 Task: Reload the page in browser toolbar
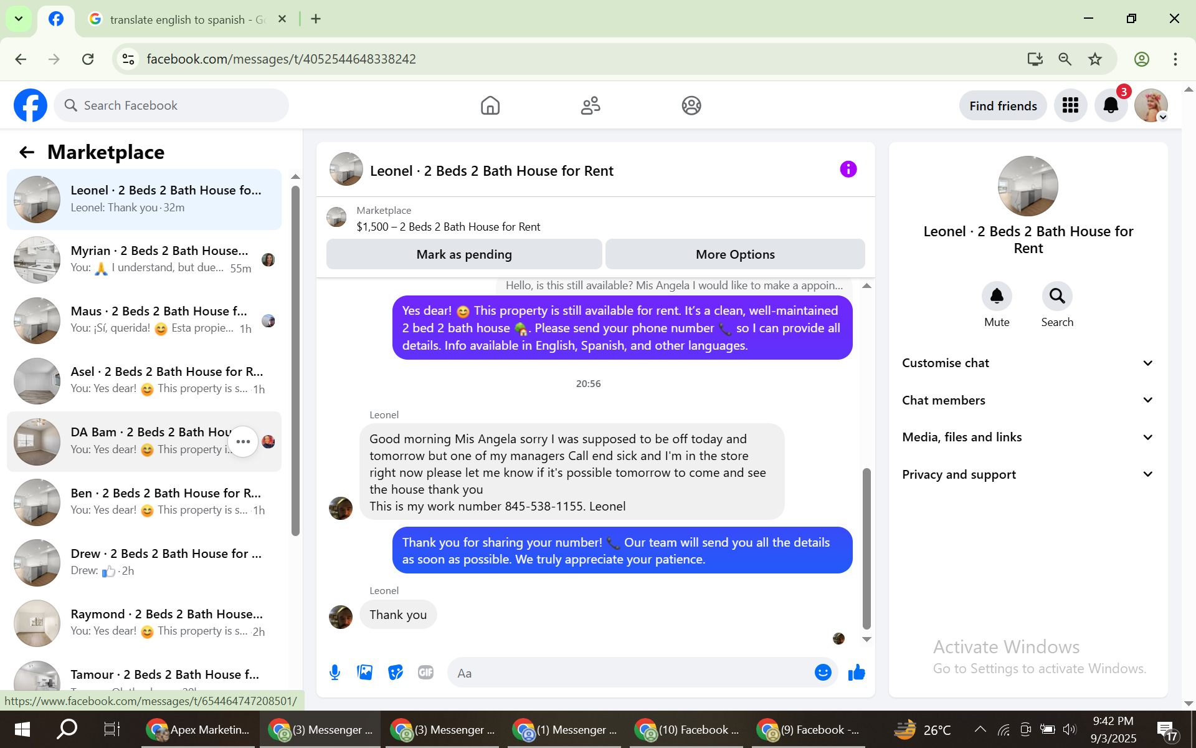(x=88, y=59)
